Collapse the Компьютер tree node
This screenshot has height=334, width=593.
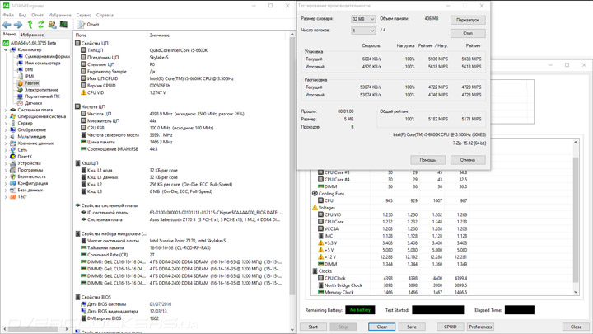(x=6, y=49)
